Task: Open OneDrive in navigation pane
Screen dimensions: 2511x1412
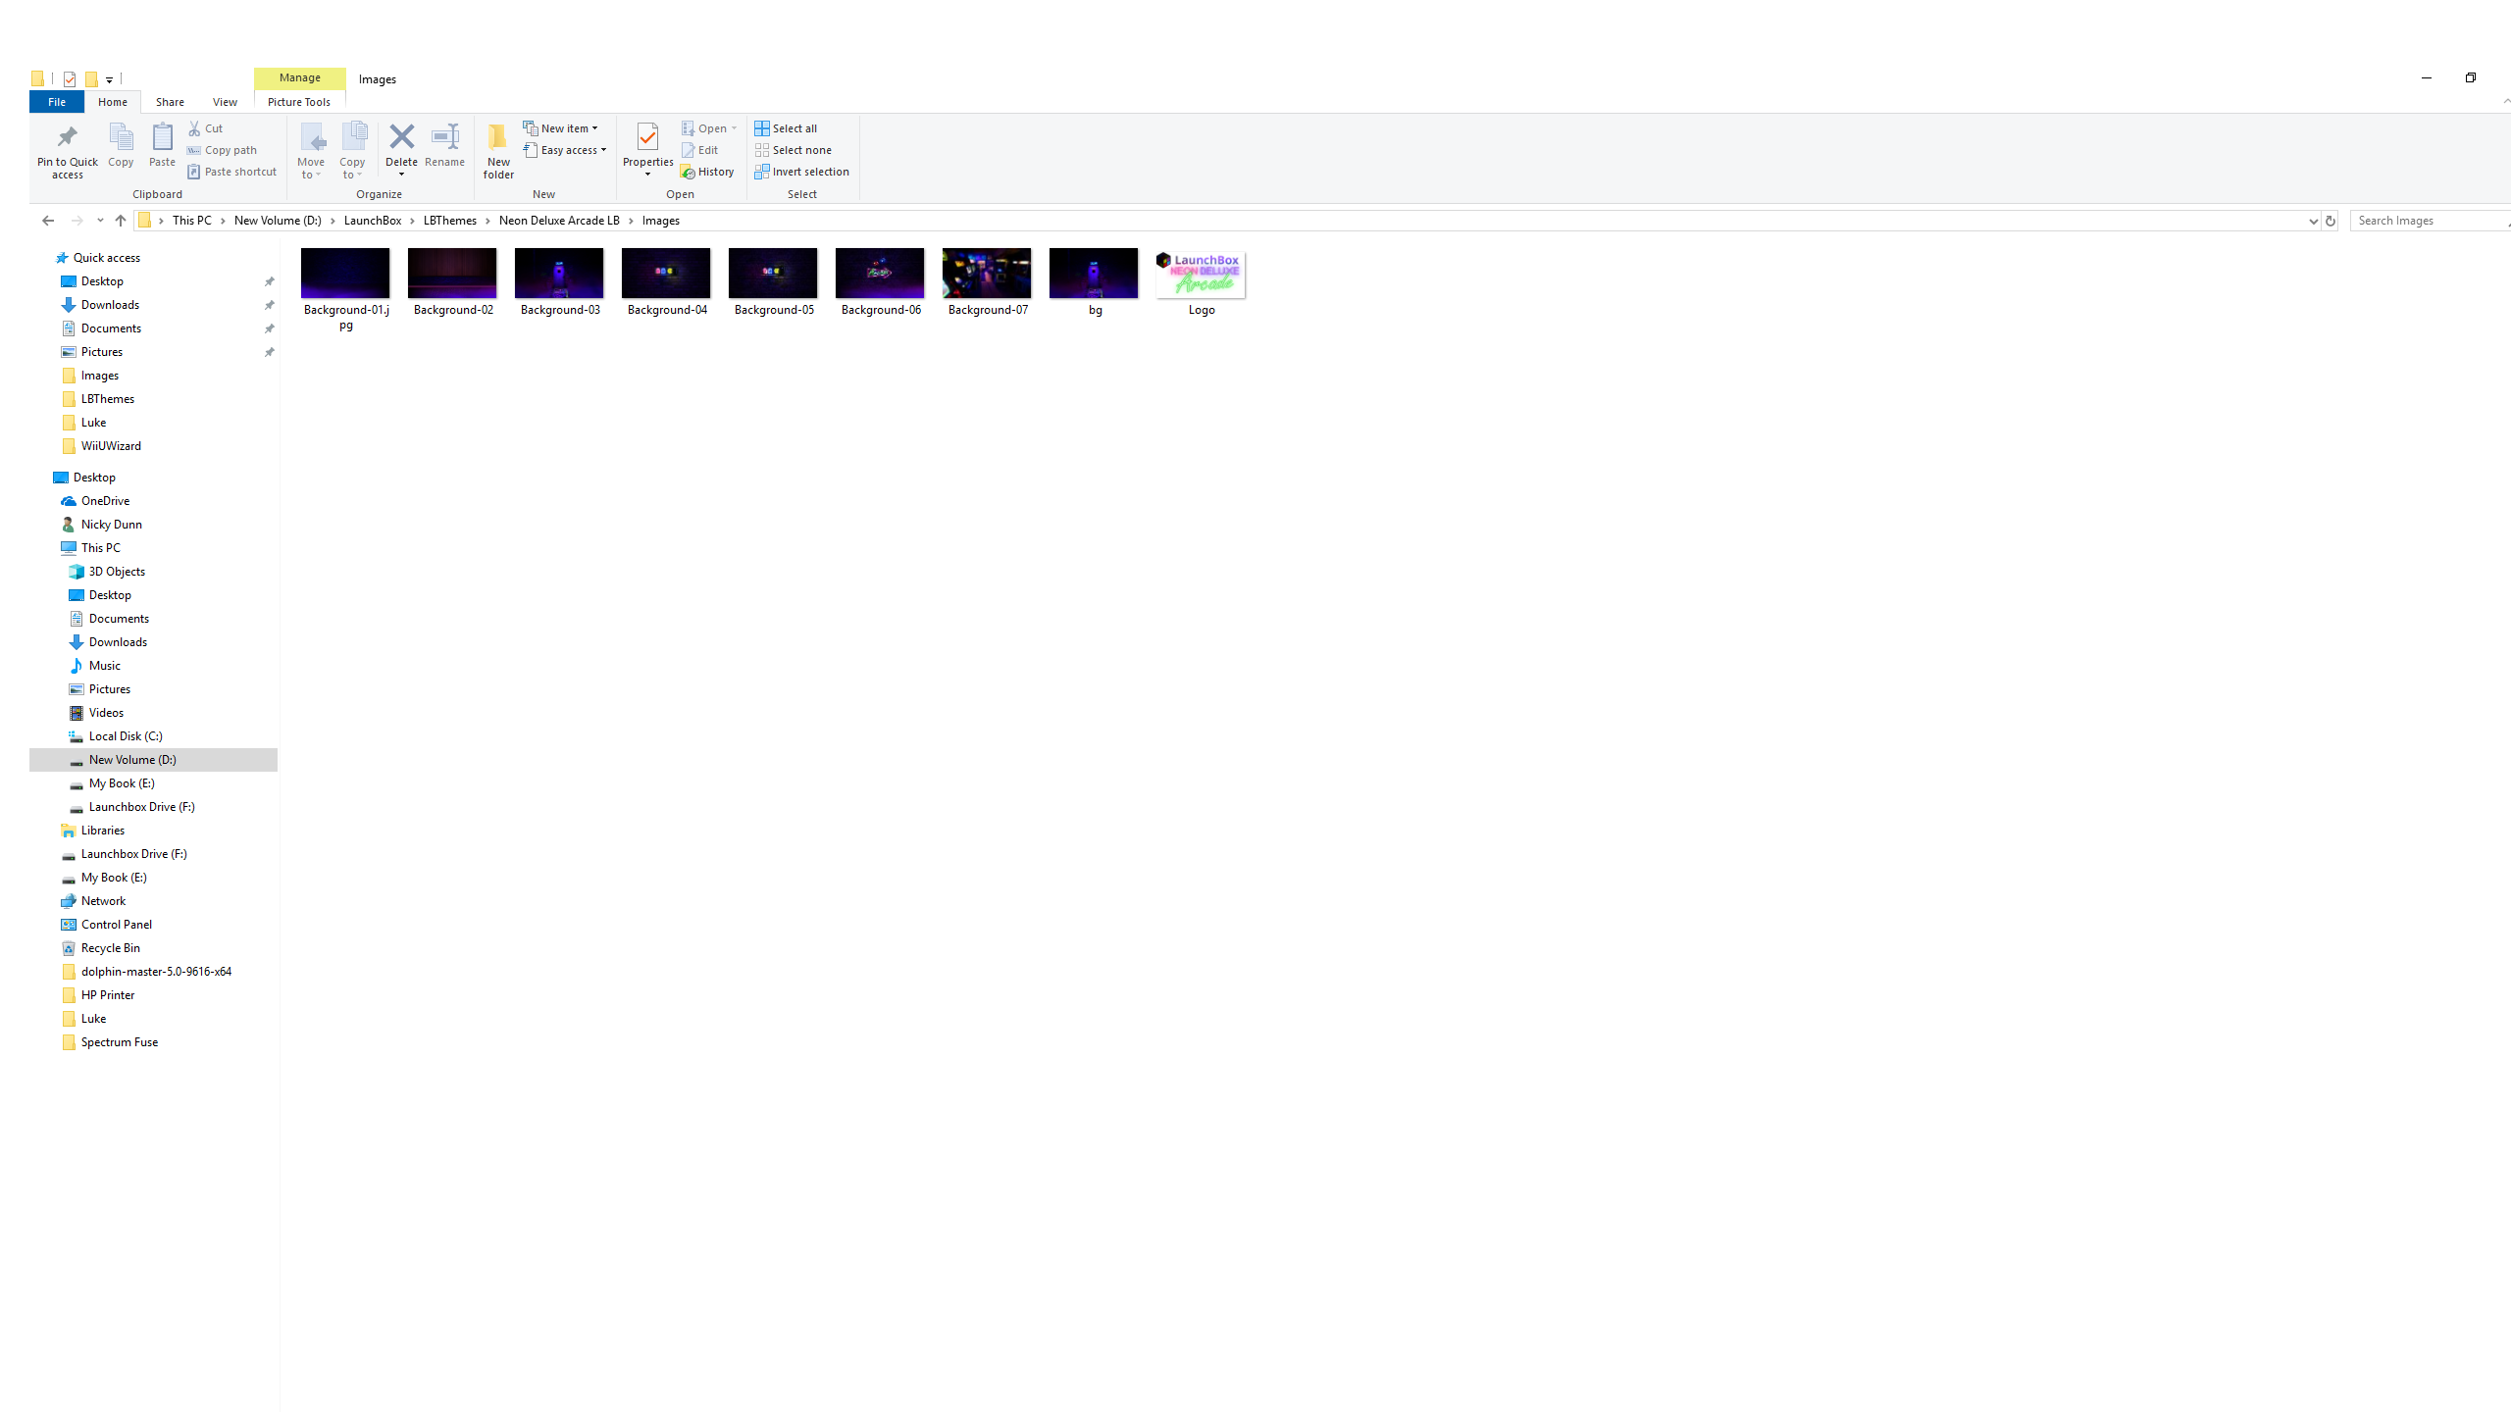Action: [105, 501]
